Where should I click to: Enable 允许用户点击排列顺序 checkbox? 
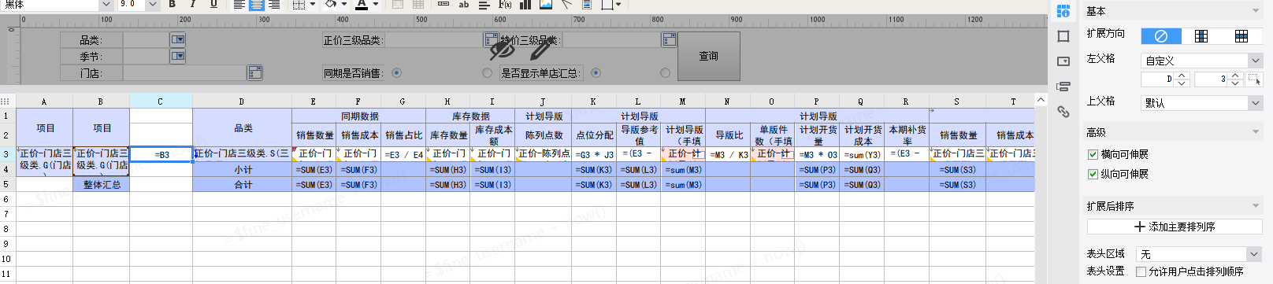(1141, 271)
